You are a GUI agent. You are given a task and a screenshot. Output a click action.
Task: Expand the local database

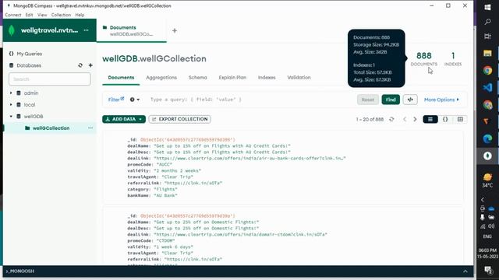click(11, 105)
